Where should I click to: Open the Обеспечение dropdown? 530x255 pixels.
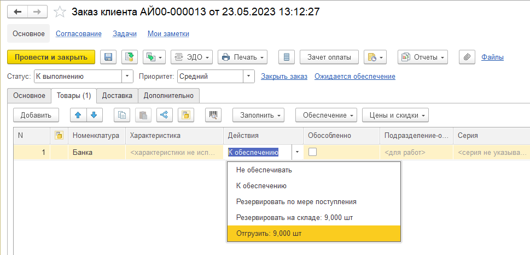(x=326, y=115)
